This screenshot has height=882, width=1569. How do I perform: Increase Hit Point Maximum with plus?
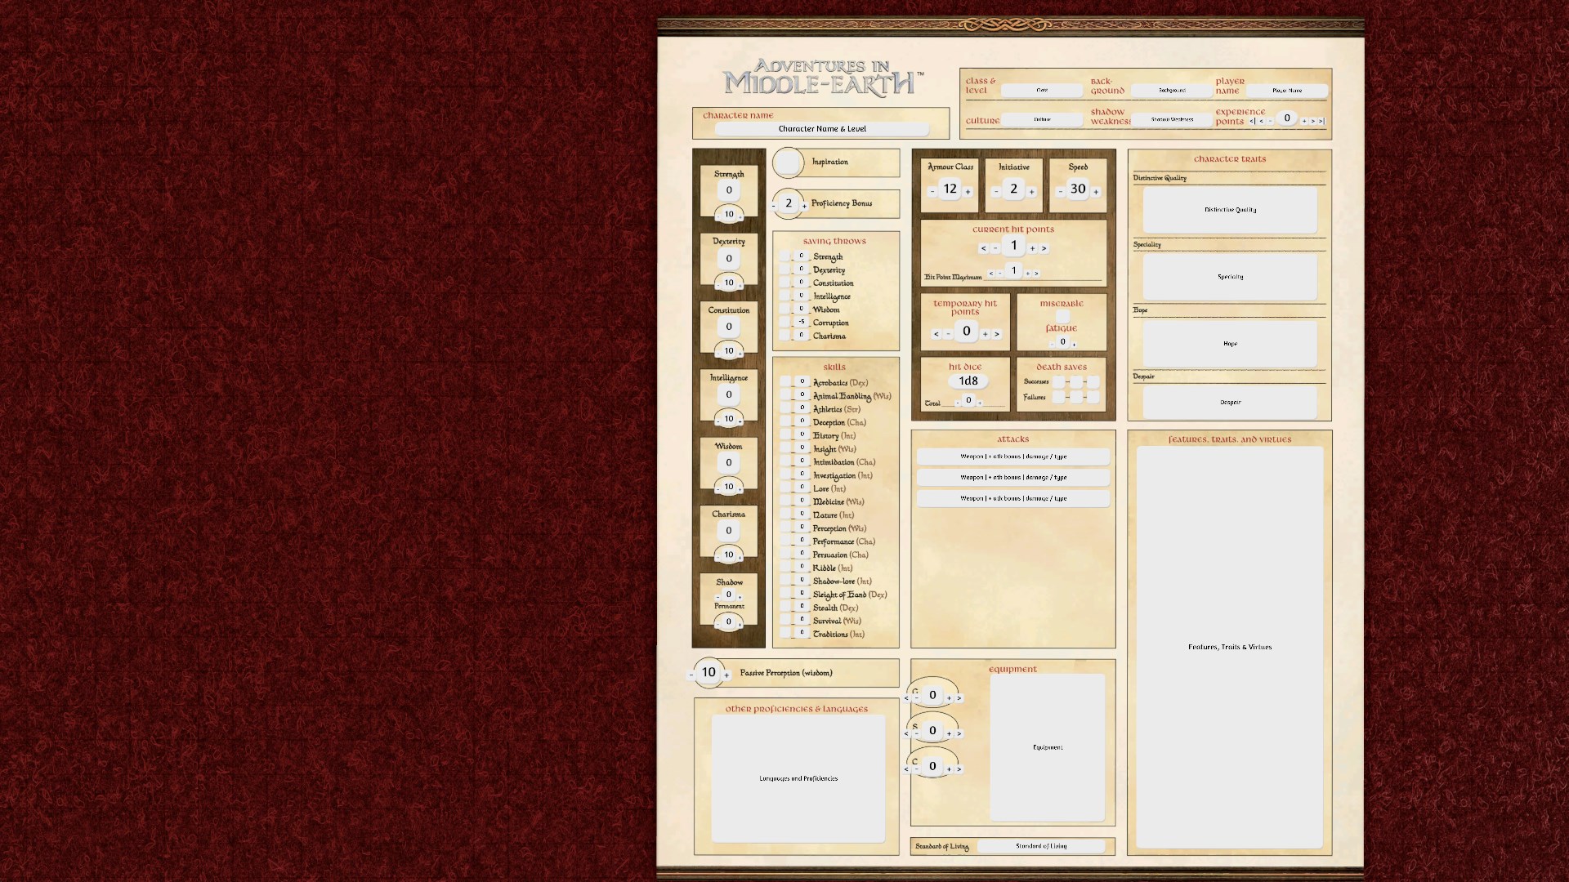[1028, 274]
